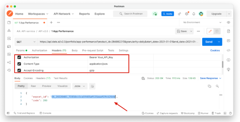Screen dimensions: 240x122
Task: Toggle the response line wrap icon
Action: 92,86
